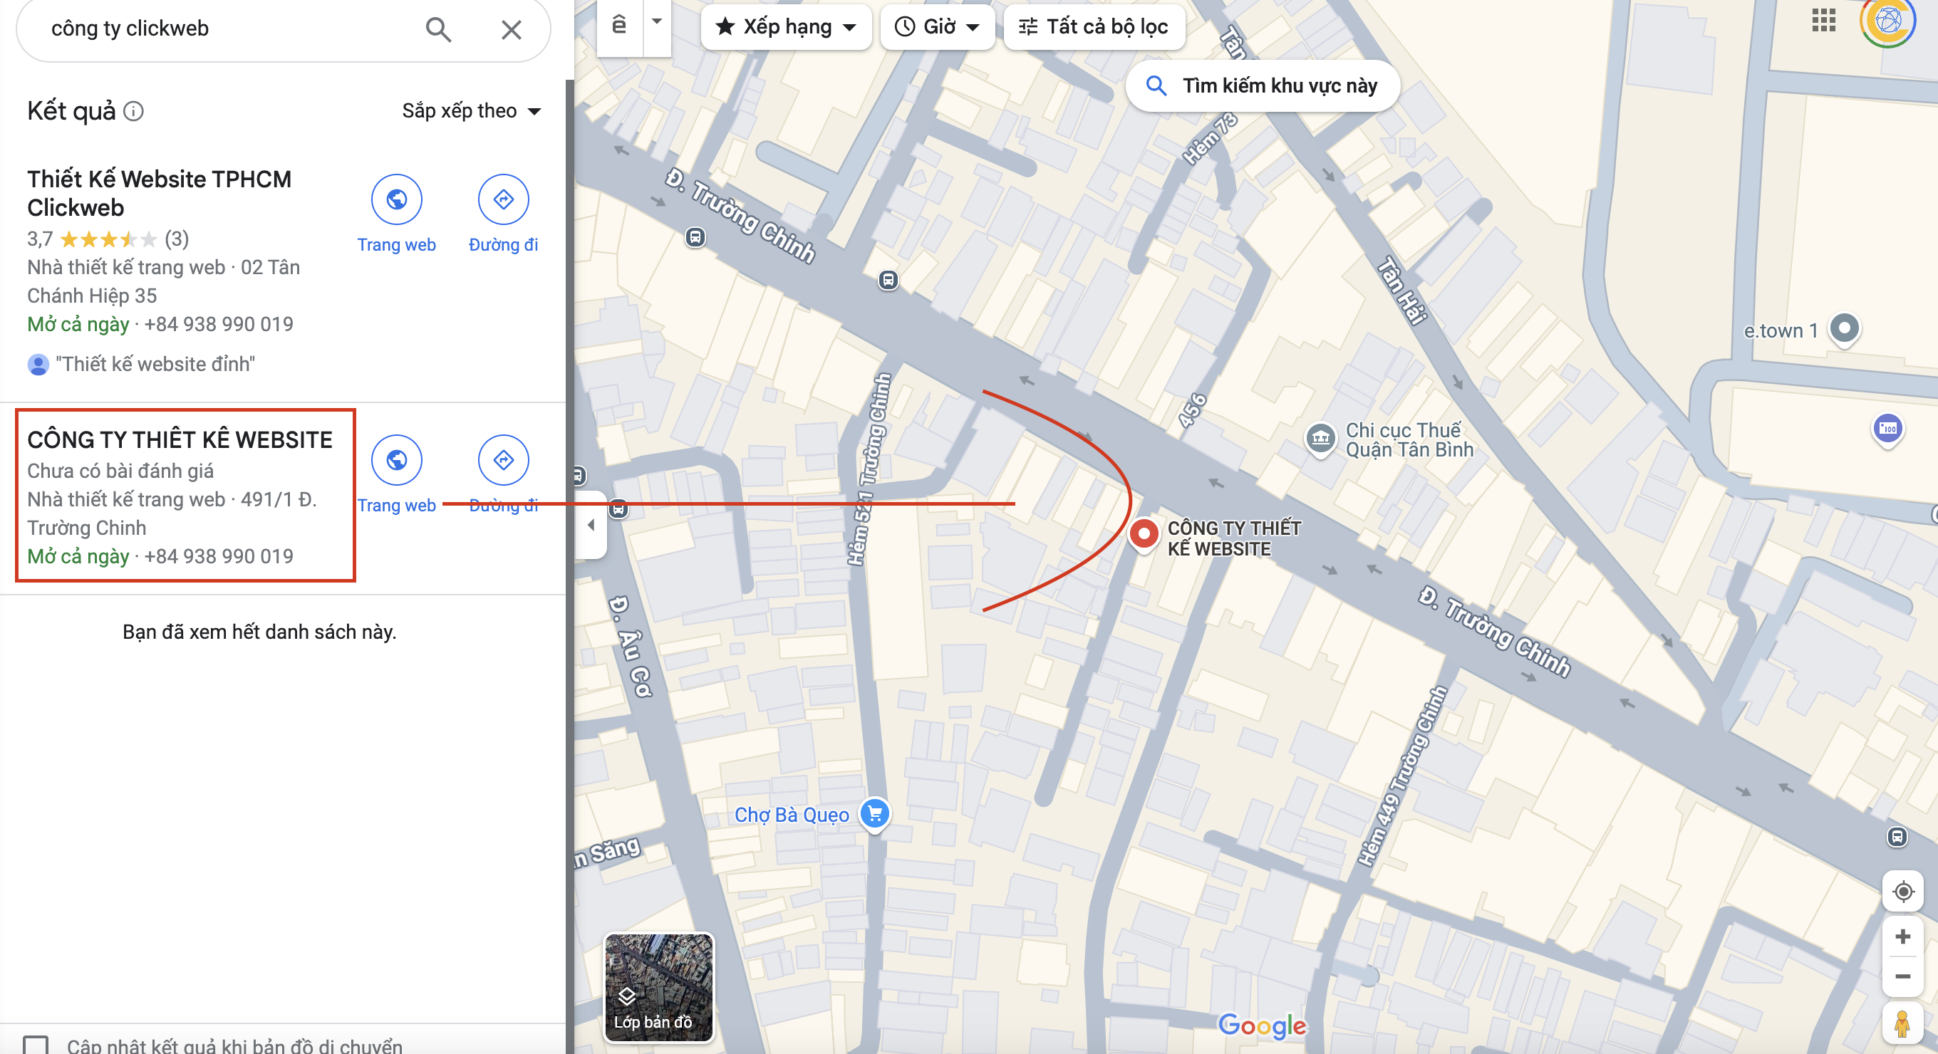Open the Giờ hours filter dropdown

937,27
